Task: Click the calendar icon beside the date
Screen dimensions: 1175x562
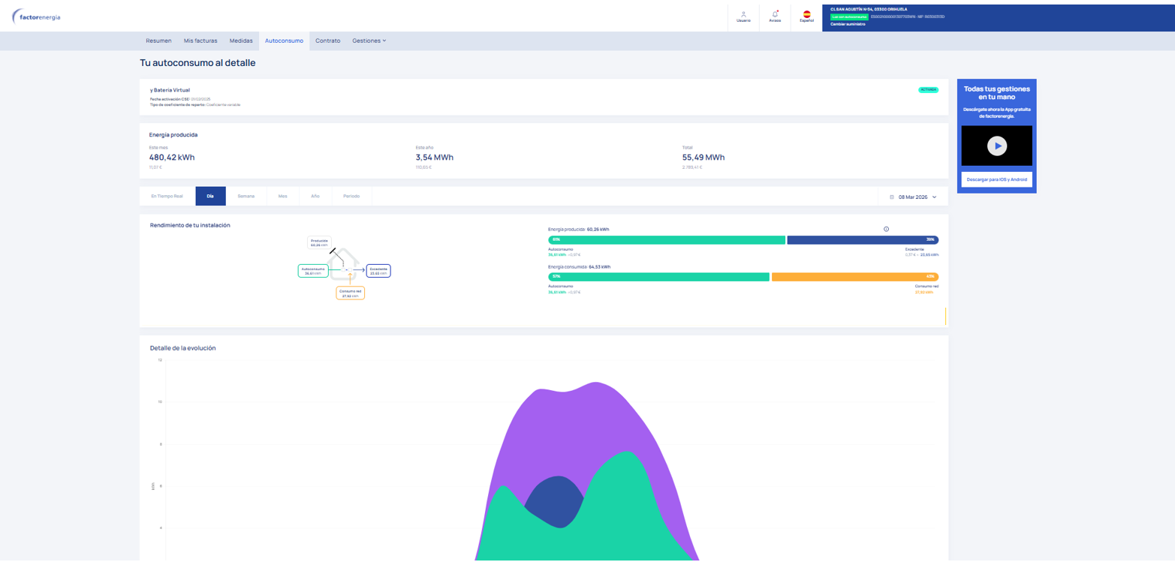Action: (x=891, y=197)
